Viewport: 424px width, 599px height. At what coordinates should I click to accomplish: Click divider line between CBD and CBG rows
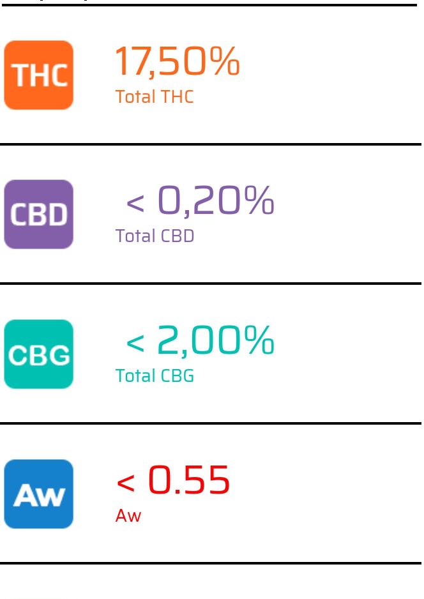coord(211,284)
